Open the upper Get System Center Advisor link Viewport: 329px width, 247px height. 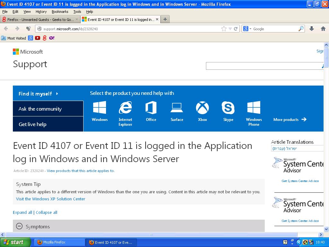pyautogui.click(x=300, y=181)
